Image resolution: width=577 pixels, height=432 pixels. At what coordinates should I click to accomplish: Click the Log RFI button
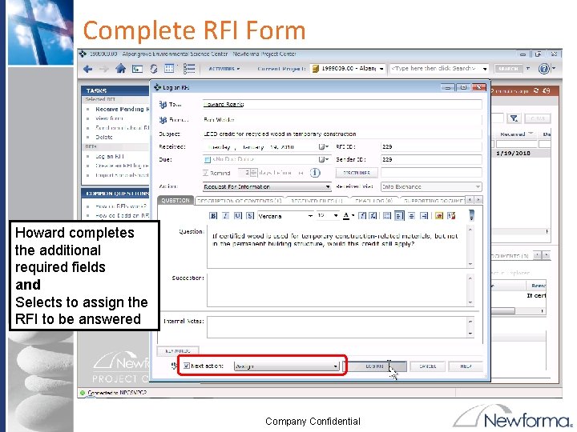(x=374, y=366)
